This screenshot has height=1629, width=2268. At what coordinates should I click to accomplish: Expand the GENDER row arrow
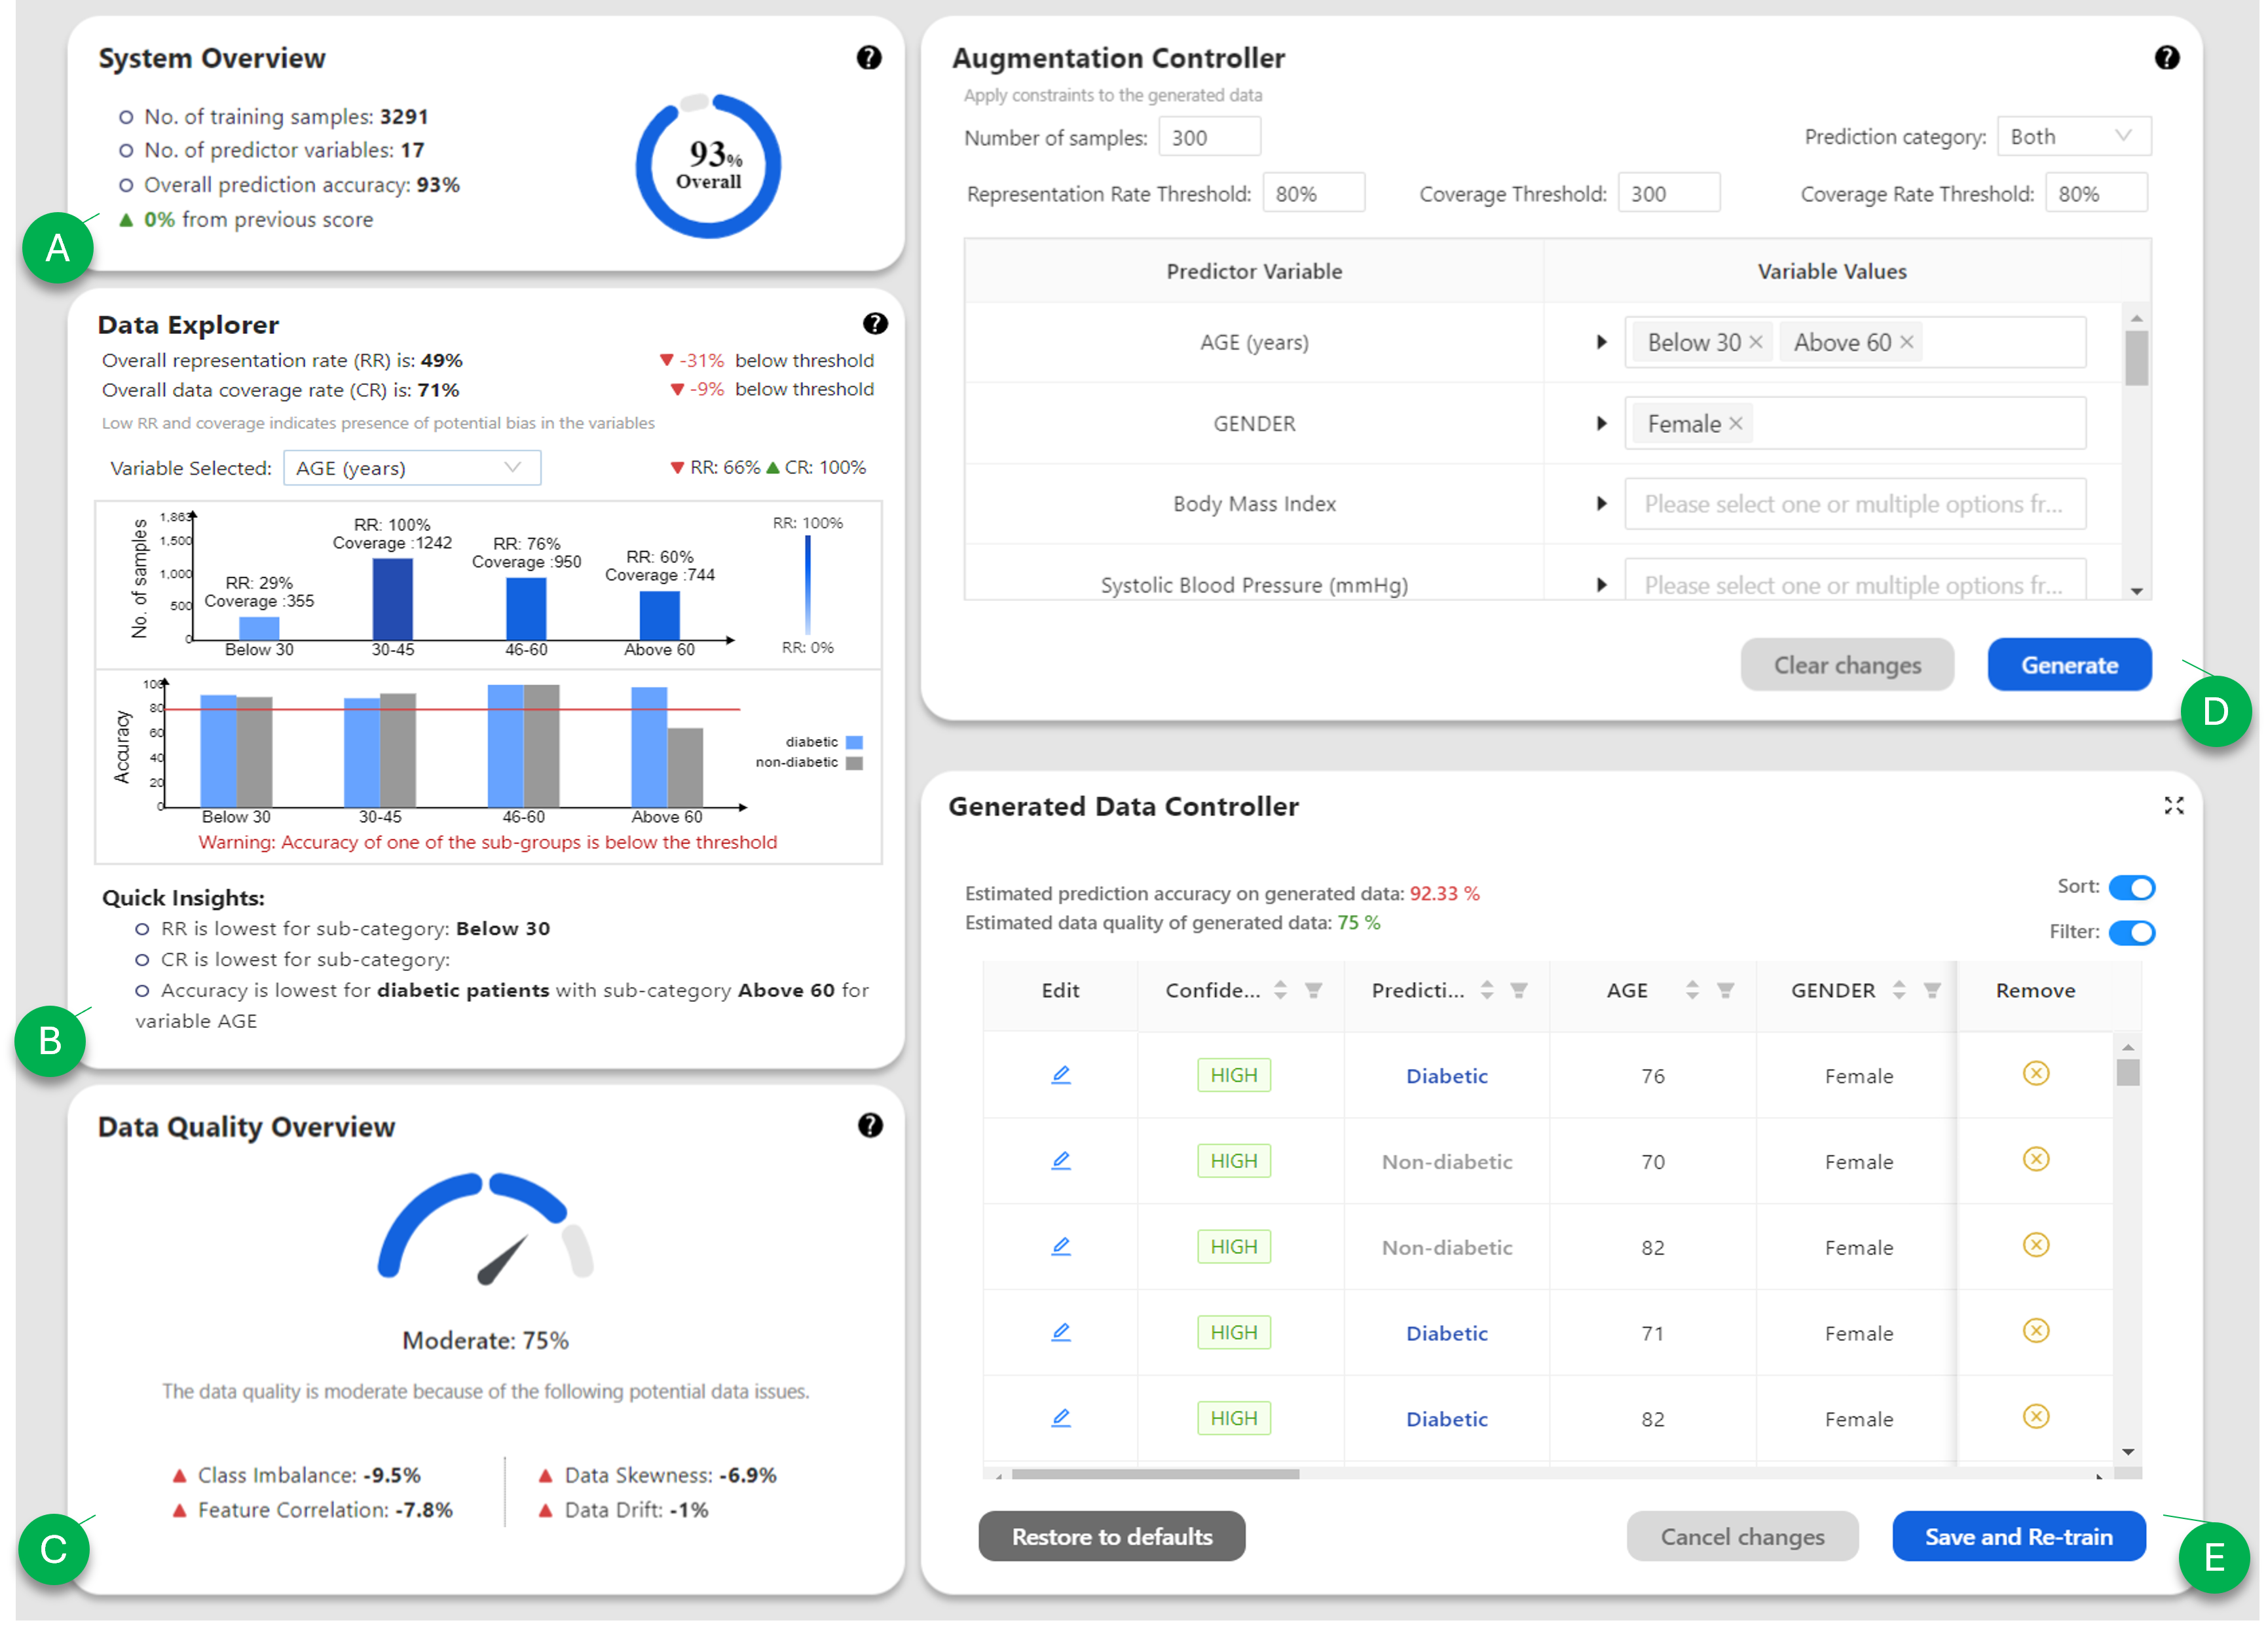[1601, 424]
